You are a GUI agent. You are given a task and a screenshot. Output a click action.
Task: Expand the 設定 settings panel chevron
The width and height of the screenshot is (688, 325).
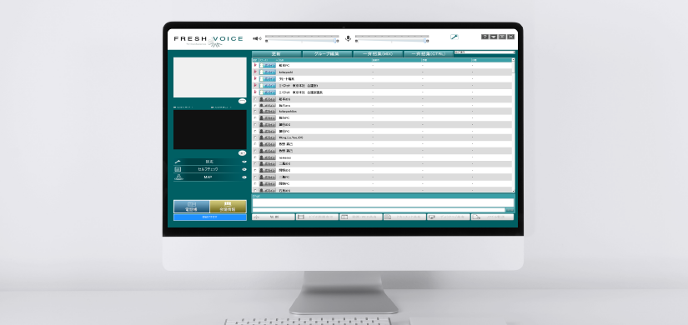(244, 162)
